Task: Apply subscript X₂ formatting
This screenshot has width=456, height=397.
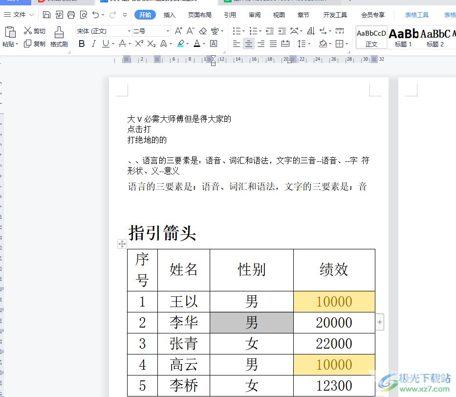Action: point(151,44)
